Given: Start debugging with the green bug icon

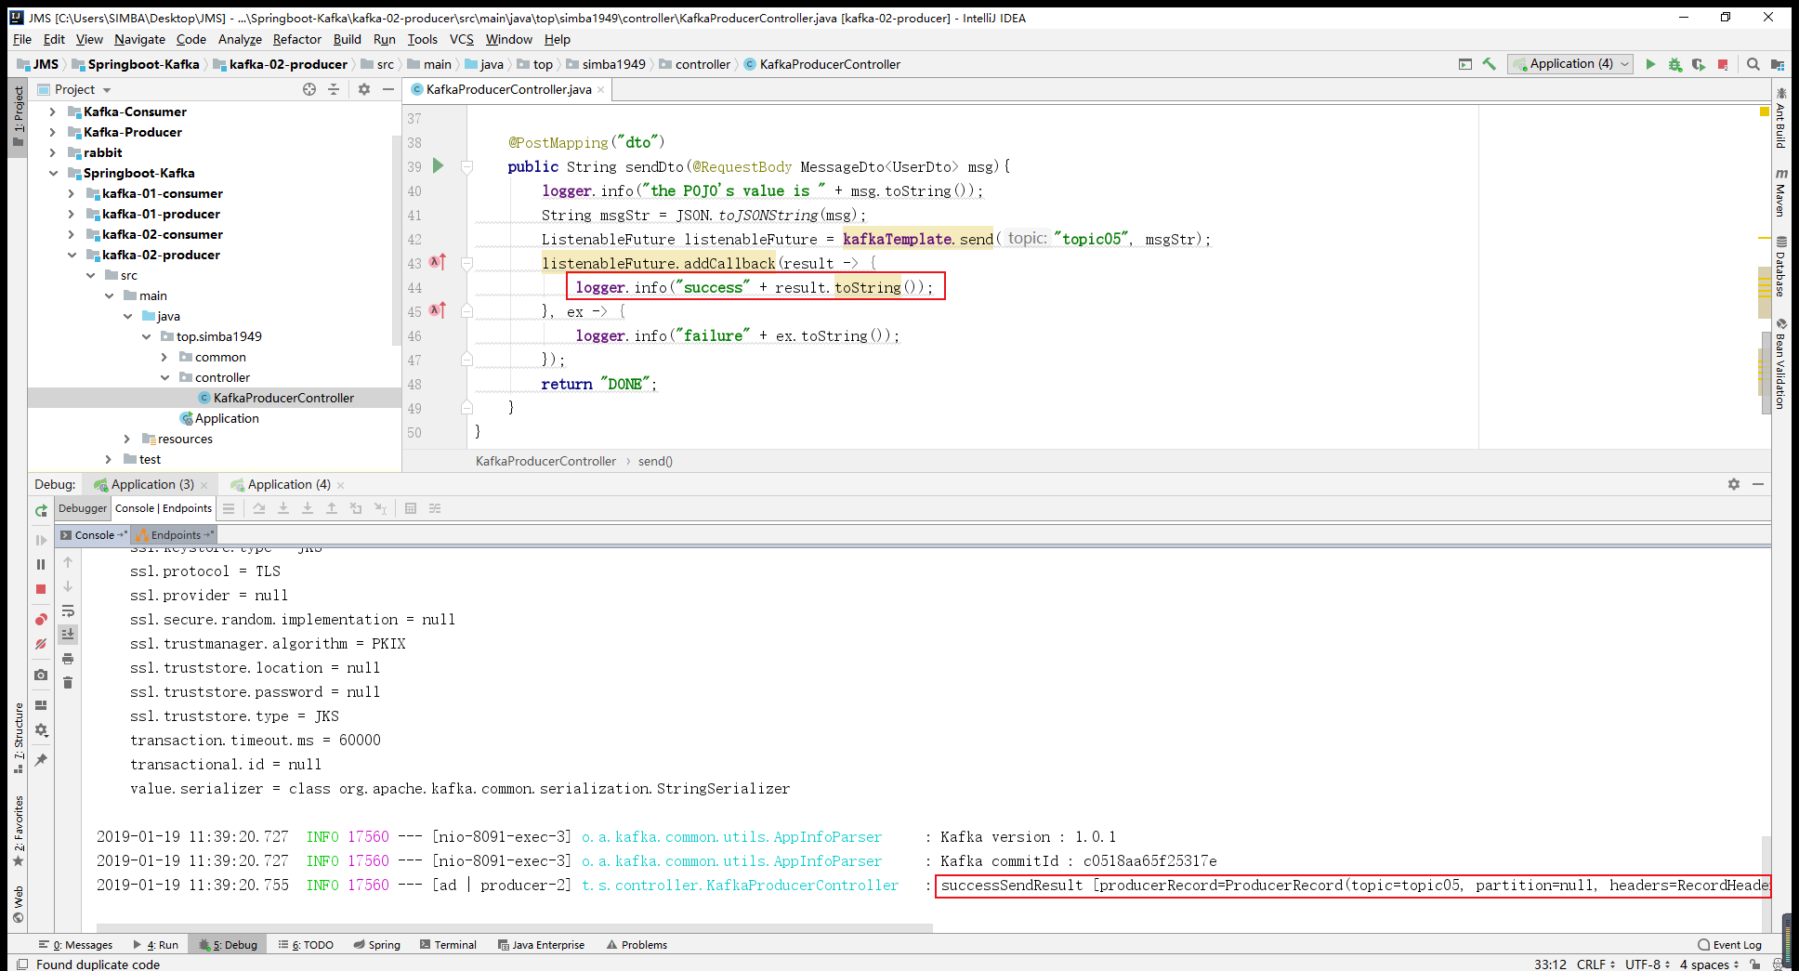Looking at the screenshot, I should pos(1674,64).
